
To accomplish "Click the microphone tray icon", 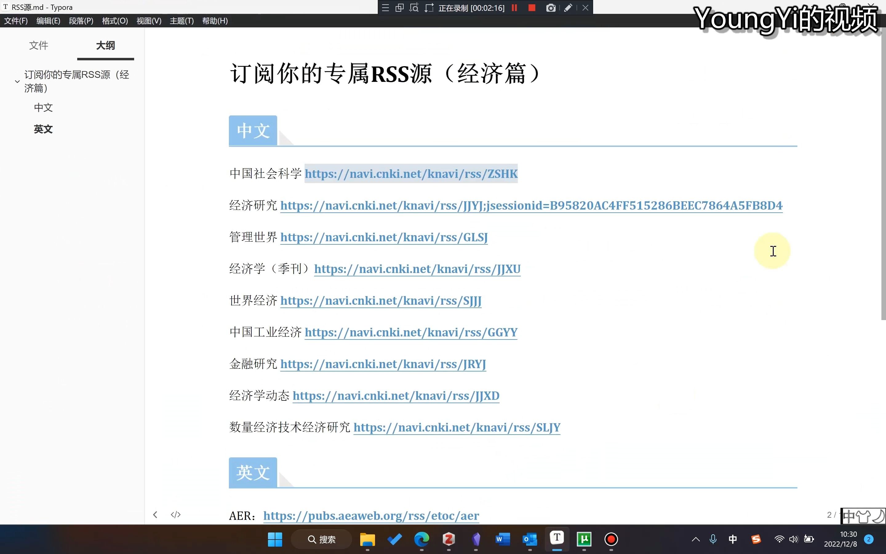I will (x=713, y=539).
